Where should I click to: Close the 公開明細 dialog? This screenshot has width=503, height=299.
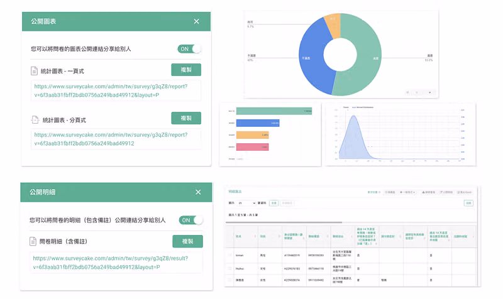198,192
